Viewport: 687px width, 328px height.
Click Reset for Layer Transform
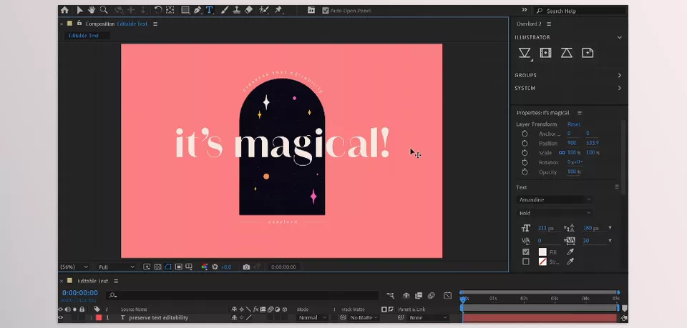pyautogui.click(x=573, y=124)
